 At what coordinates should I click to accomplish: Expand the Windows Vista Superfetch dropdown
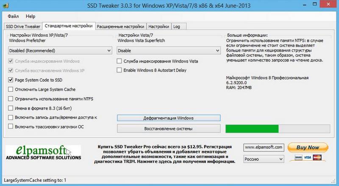pyautogui.click(x=169, y=50)
